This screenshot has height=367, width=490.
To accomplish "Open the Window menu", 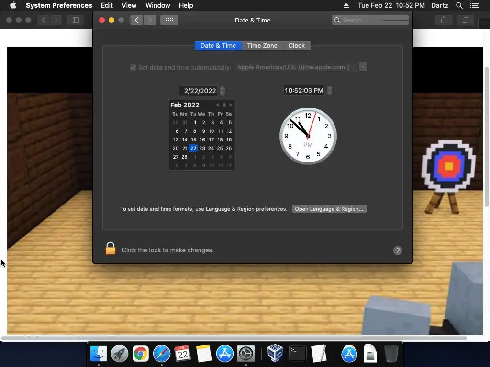I will click(x=157, y=5).
